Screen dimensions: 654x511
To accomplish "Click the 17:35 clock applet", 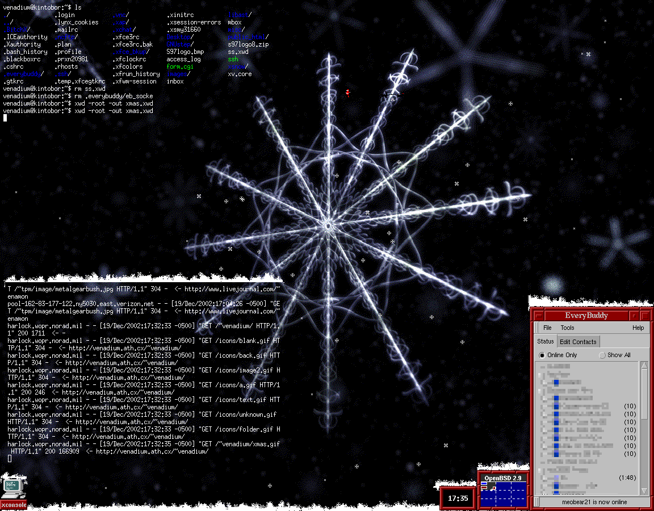I will (458, 498).
